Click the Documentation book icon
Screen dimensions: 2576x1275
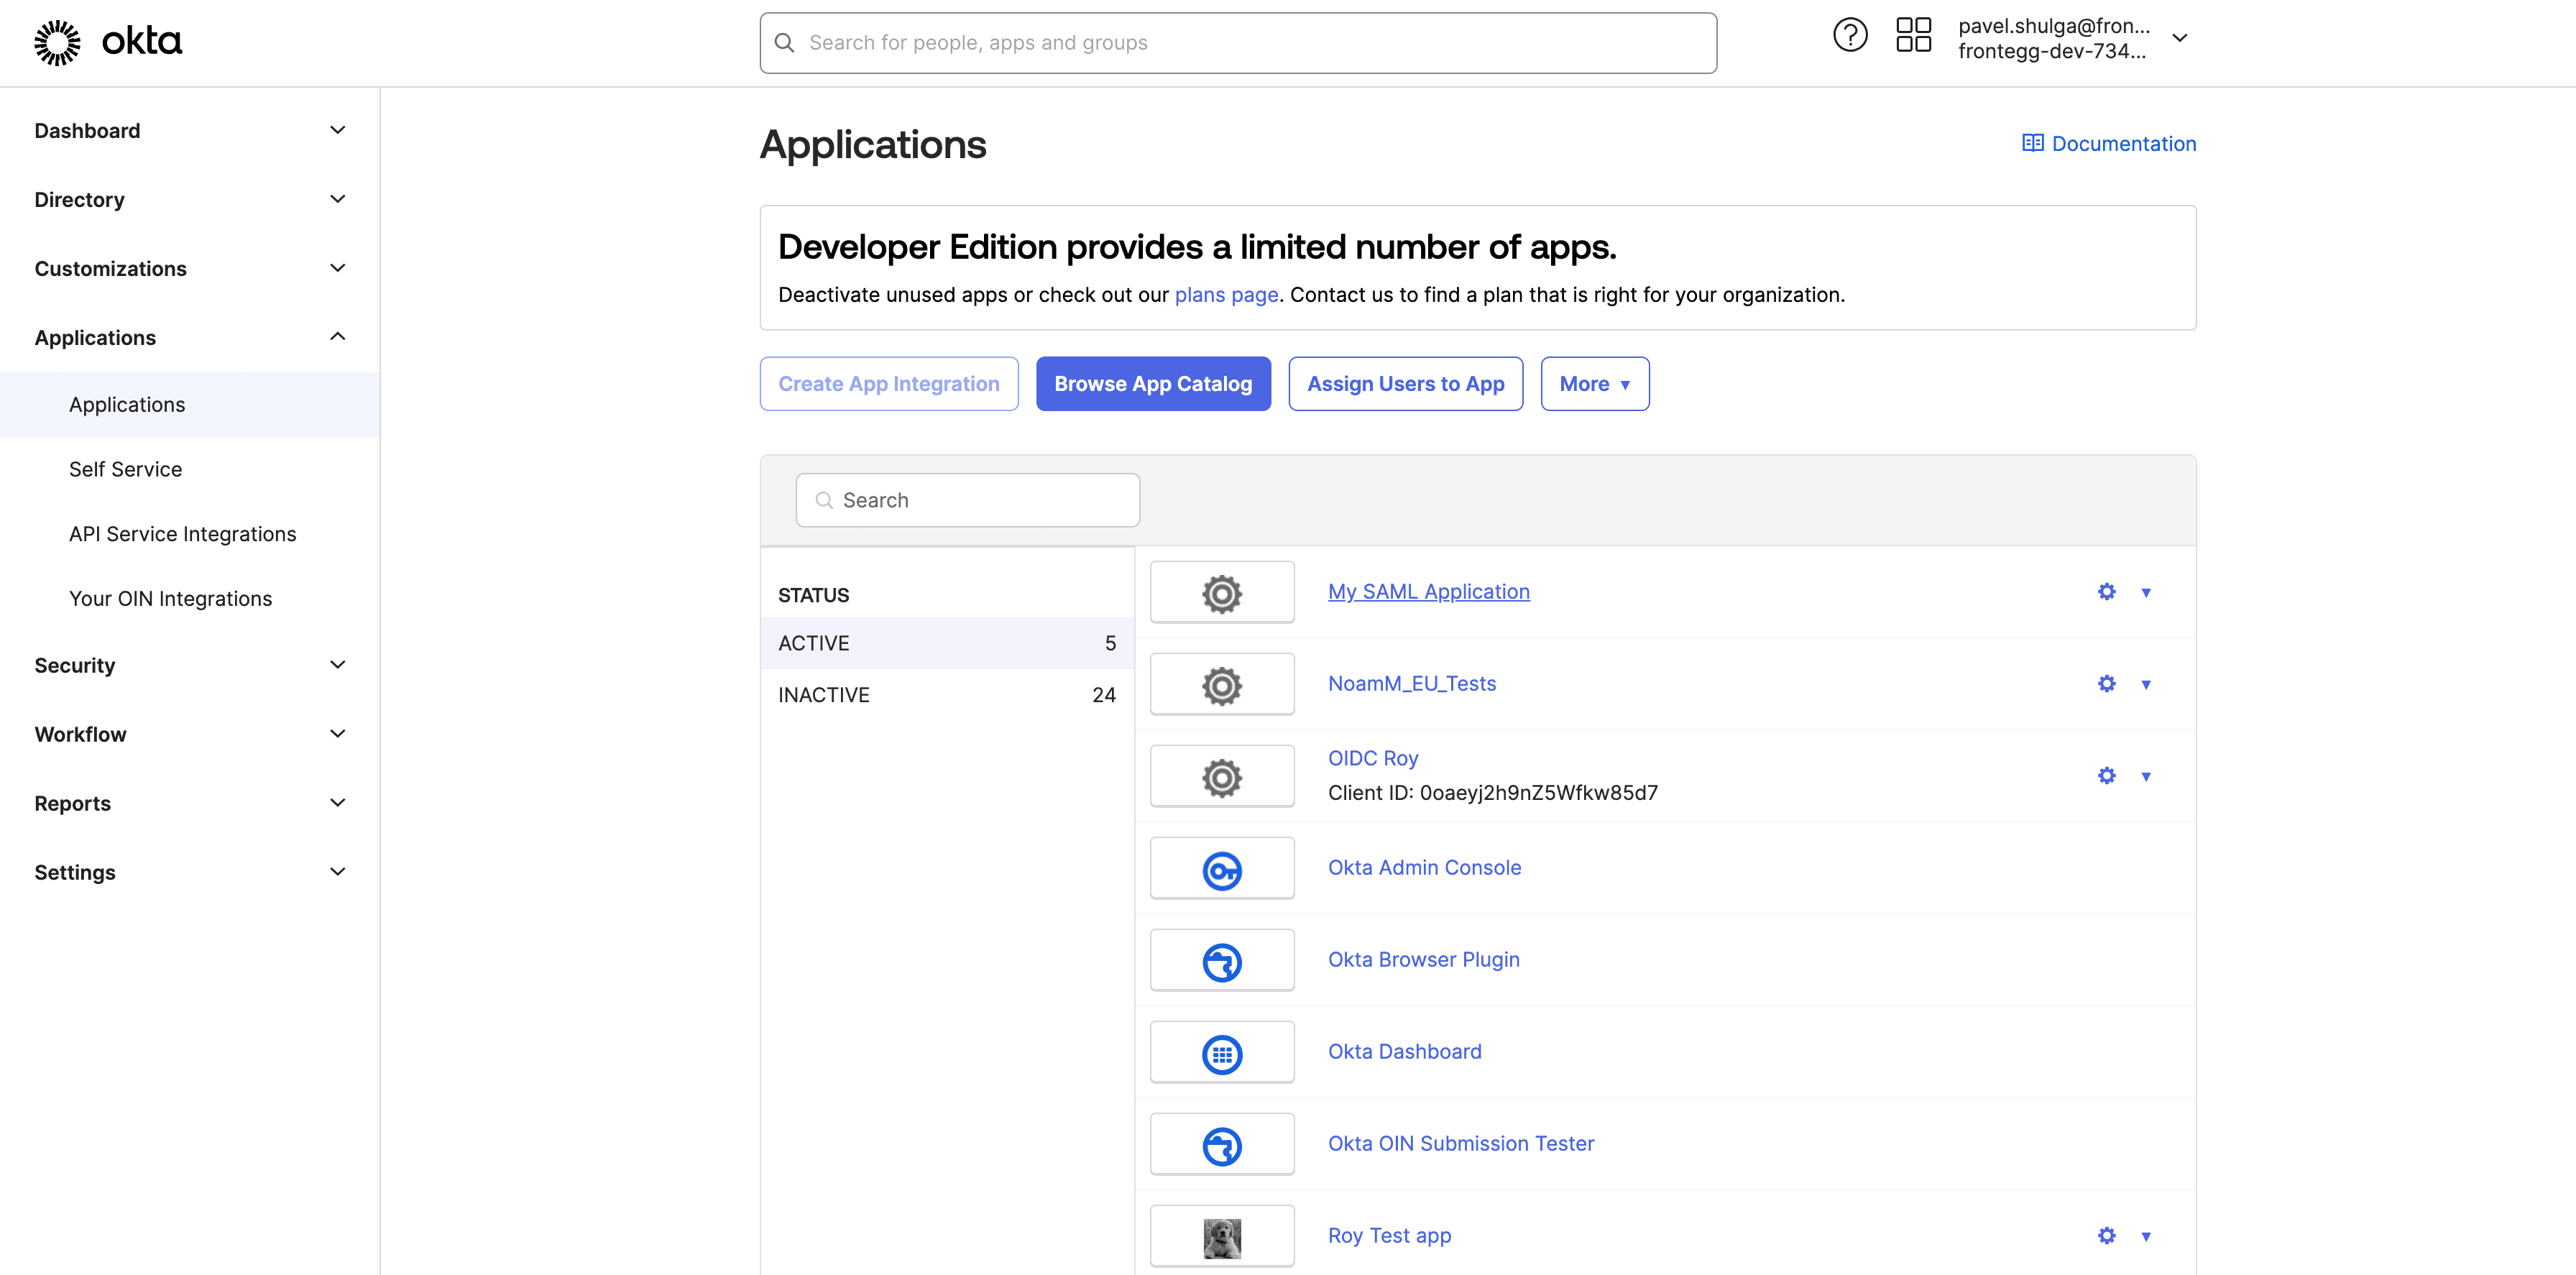(x=2032, y=143)
